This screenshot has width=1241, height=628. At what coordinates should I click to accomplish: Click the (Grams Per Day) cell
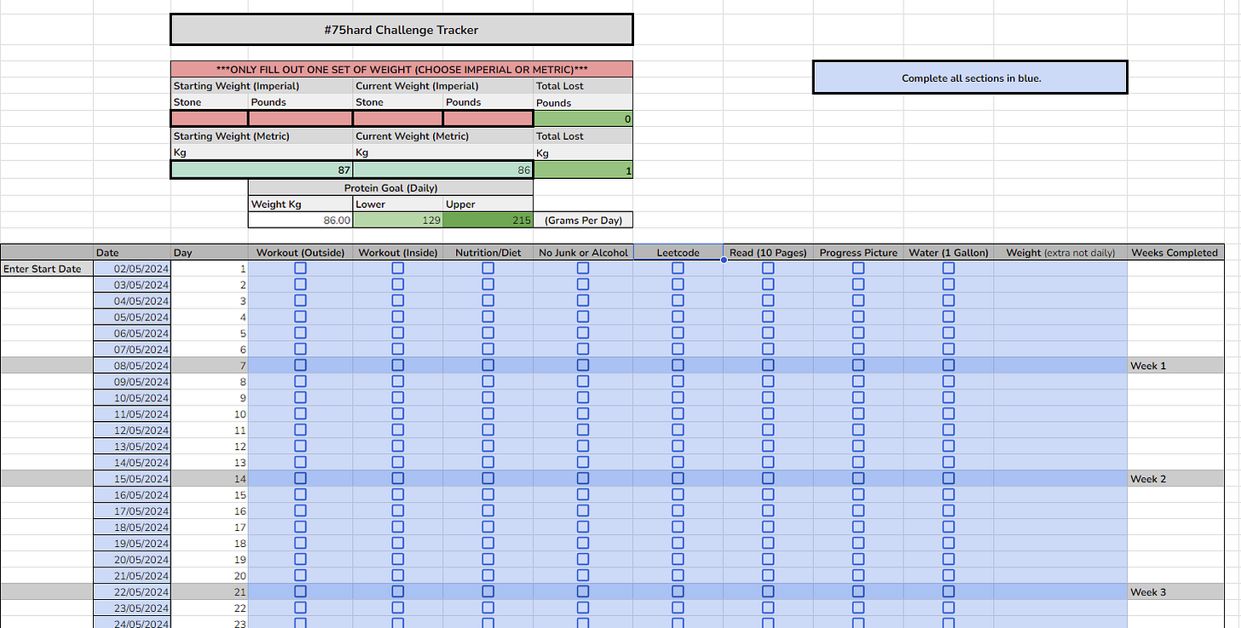583,220
